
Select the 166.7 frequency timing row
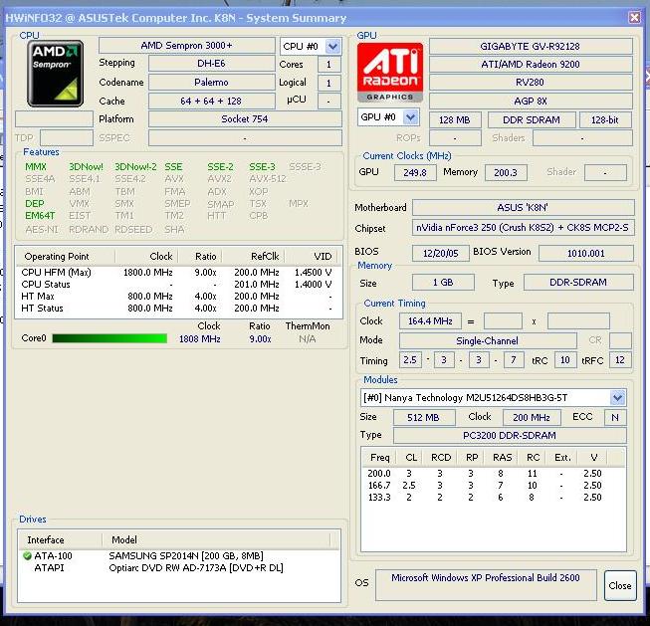point(493,486)
